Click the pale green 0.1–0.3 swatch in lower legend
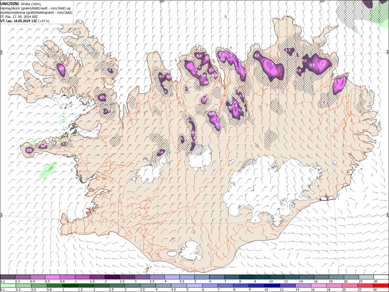The width and height of the screenshot is (389, 292). coord(8,286)
